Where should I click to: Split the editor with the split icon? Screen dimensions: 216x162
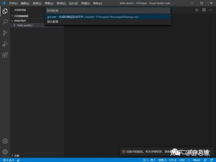pos(204,10)
